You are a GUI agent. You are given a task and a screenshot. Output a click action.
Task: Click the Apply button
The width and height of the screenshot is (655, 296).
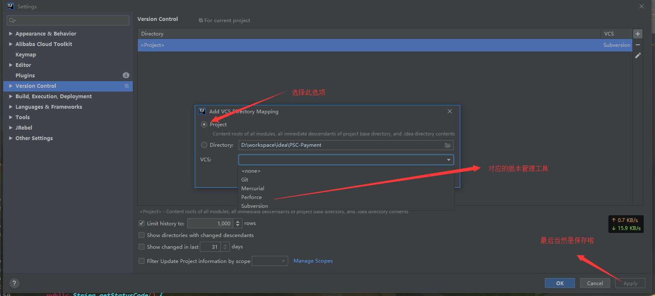click(630, 283)
